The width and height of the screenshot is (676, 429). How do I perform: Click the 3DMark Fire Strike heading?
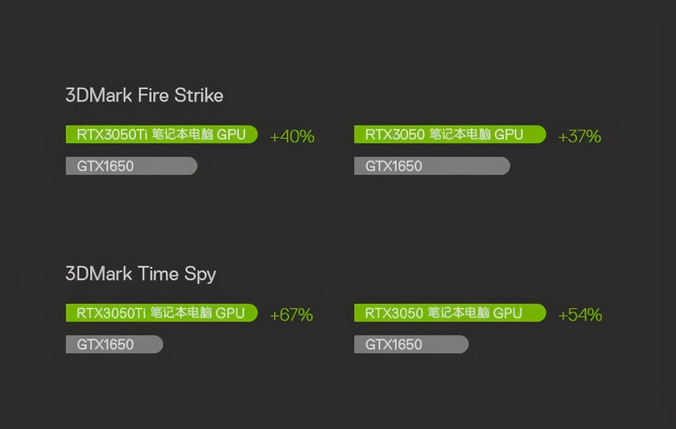tap(144, 96)
